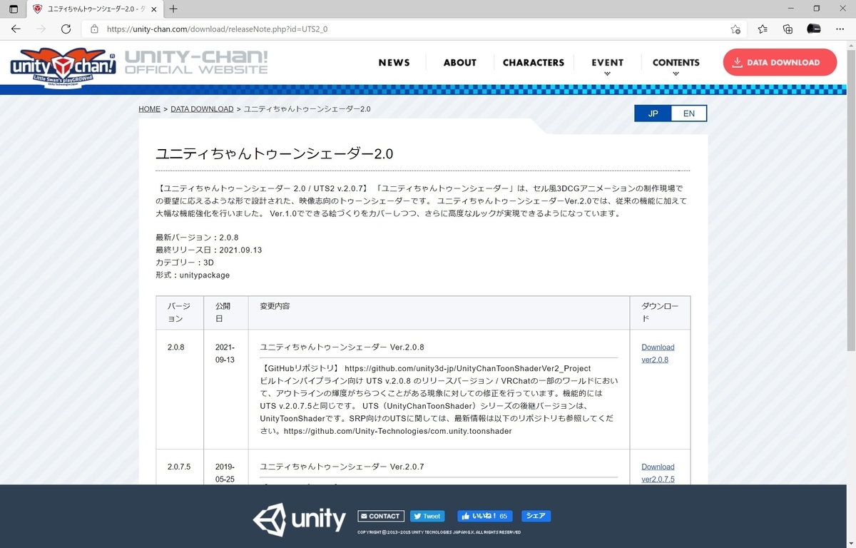856x548 pixels.
Task: Download ver2.0.7.5 link
Action: point(658,473)
